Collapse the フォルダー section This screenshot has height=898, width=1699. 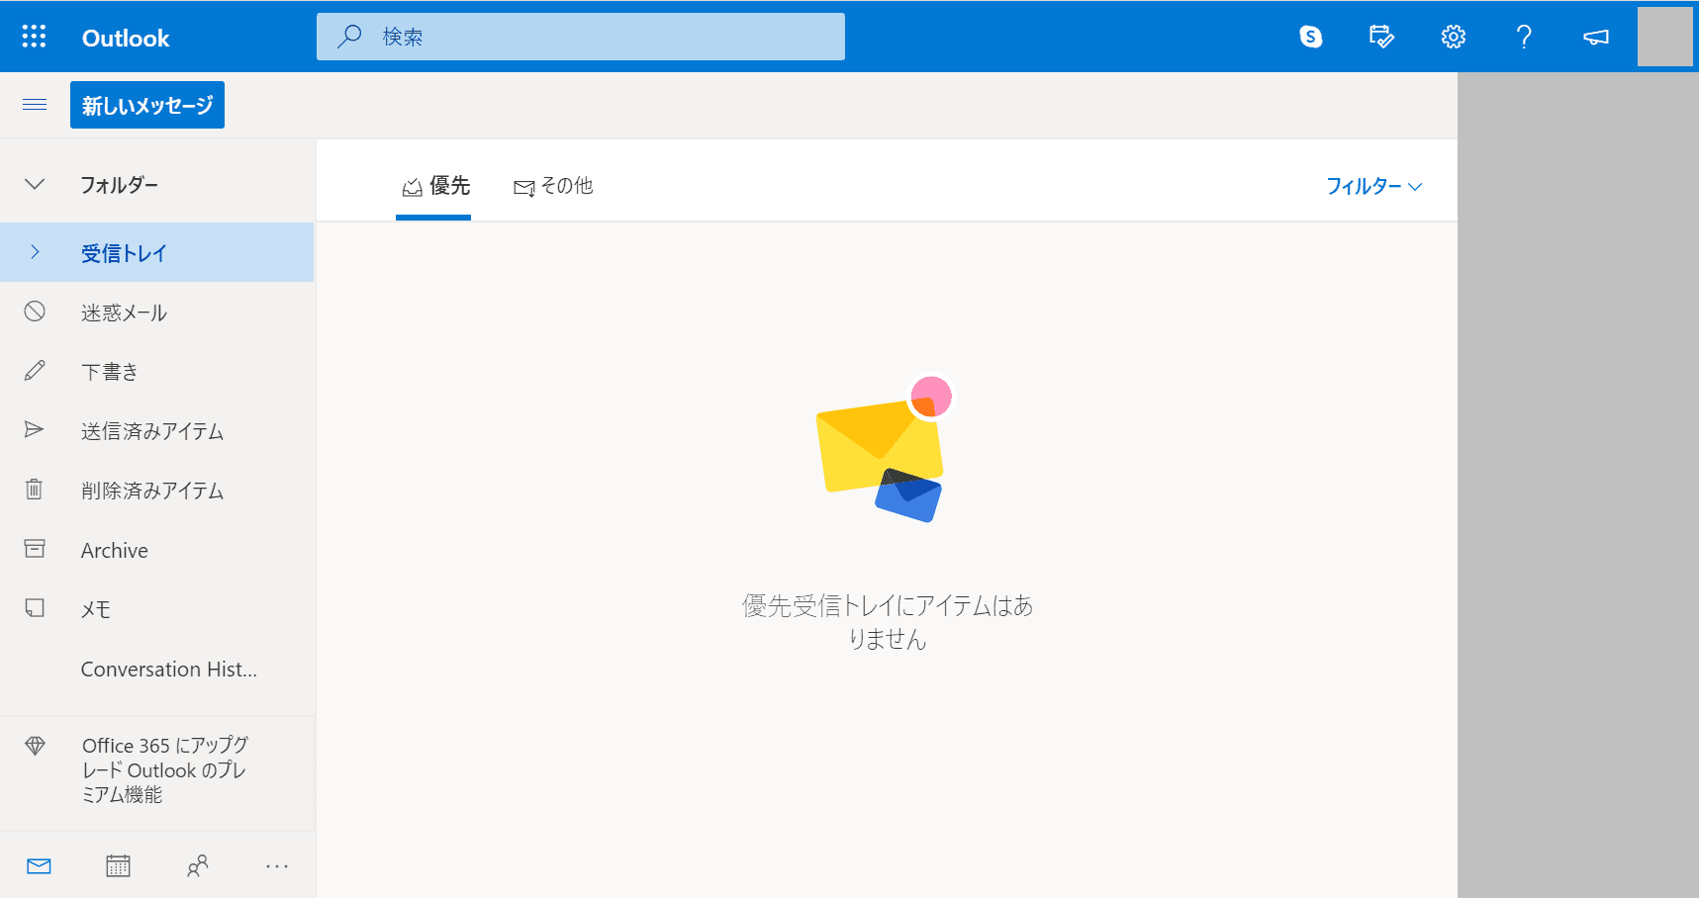click(x=35, y=184)
